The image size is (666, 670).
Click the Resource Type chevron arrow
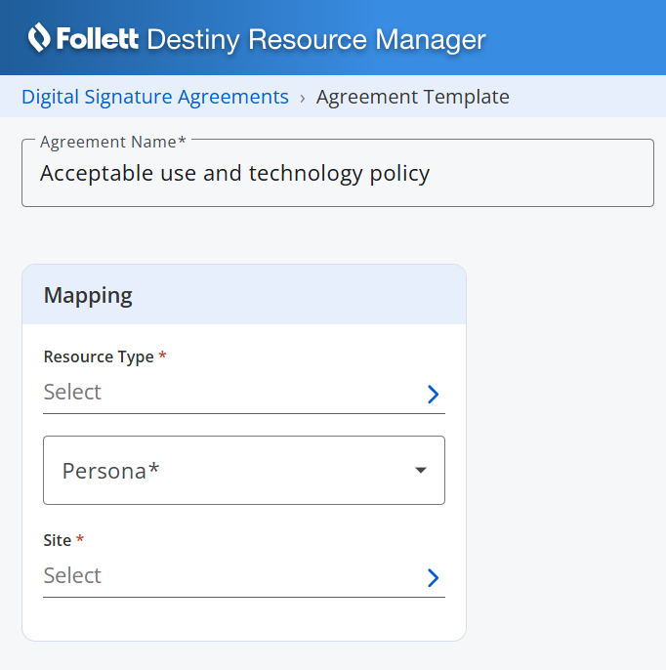click(x=433, y=394)
